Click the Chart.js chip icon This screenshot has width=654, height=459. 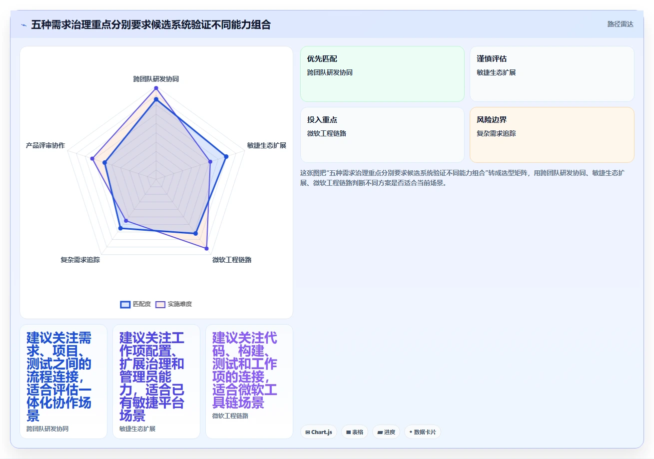point(308,432)
